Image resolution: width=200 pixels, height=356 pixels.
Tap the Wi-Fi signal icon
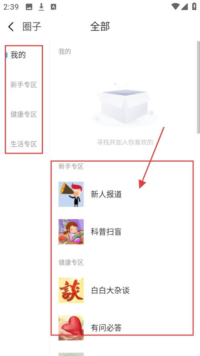175,7
